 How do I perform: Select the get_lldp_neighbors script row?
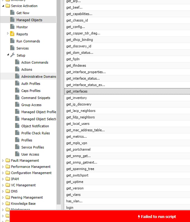click(x=127, y=117)
